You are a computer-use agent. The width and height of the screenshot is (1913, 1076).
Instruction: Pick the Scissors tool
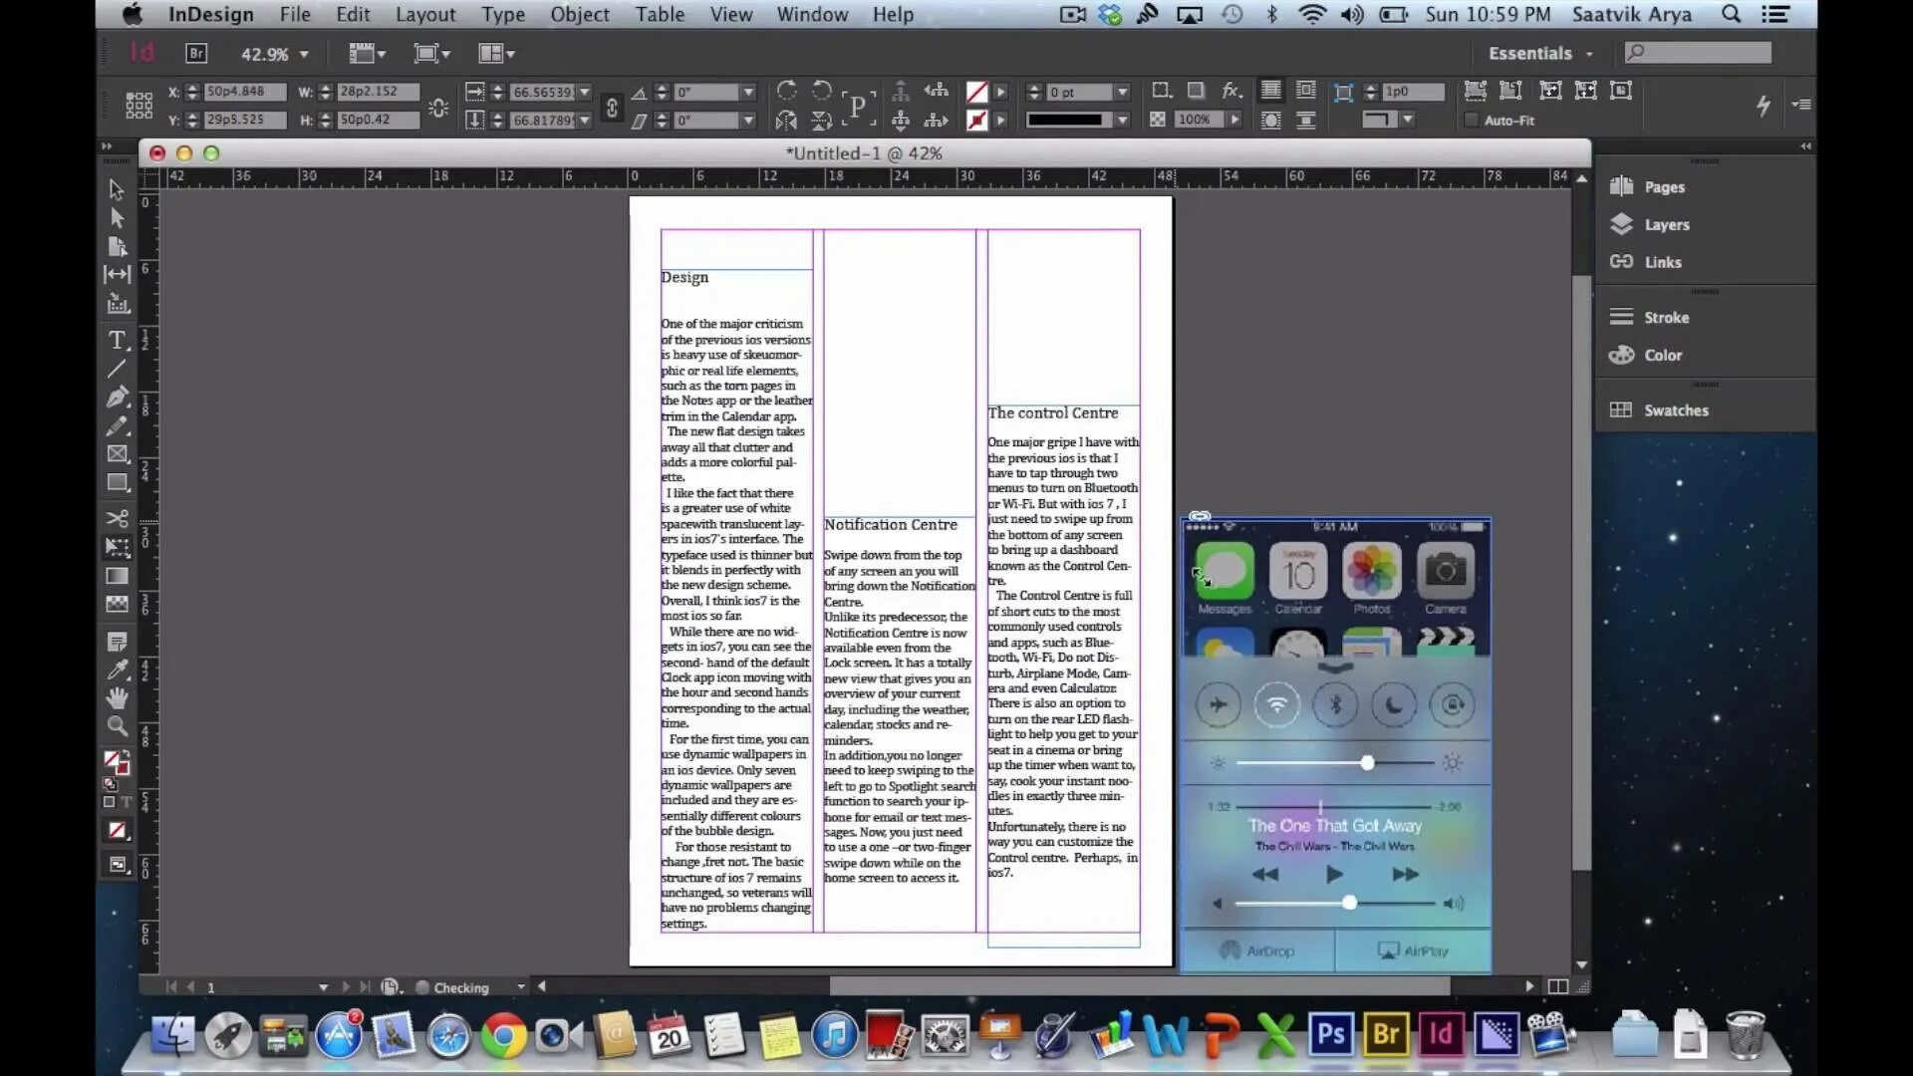[x=117, y=518]
